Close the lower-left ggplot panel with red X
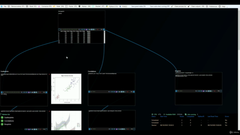 (x=49, y=111)
